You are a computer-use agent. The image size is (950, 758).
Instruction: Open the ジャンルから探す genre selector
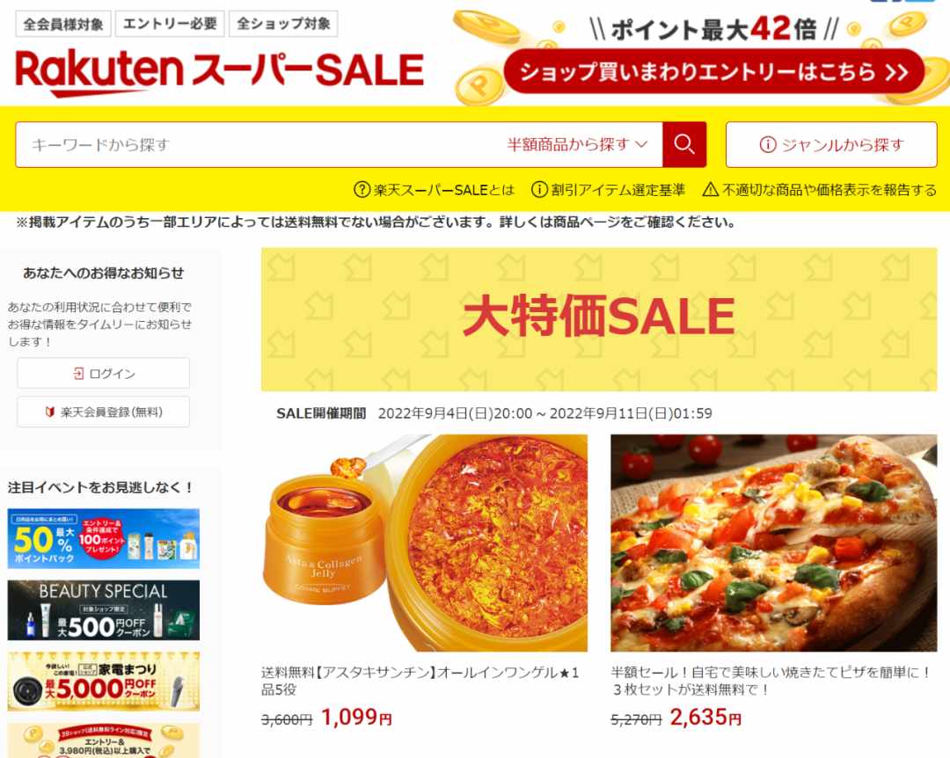(x=831, y=144)
